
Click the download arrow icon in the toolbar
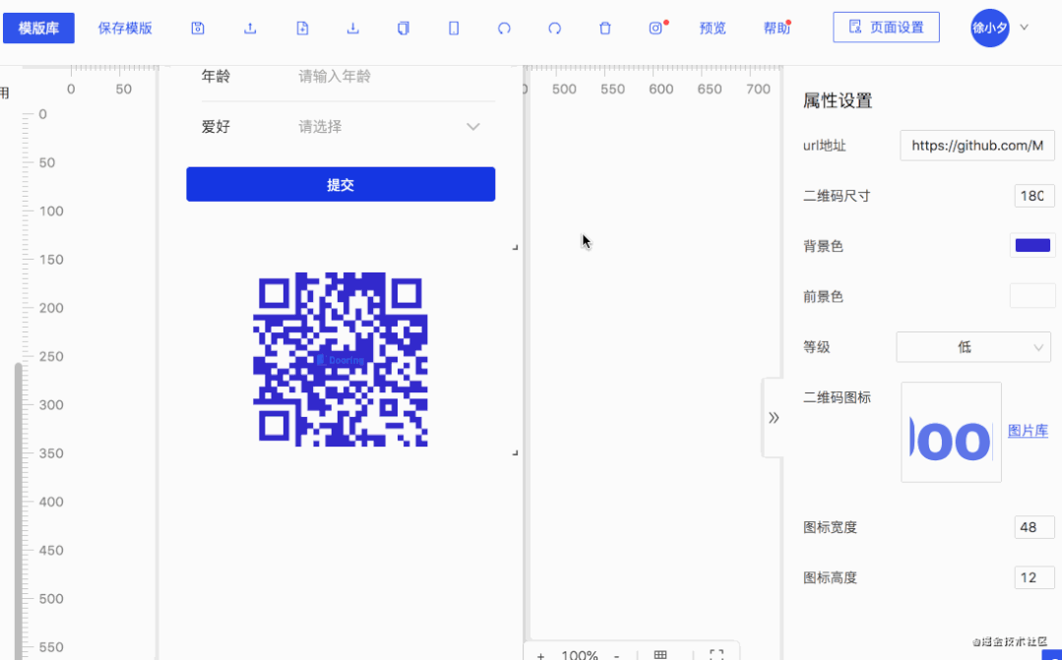click(353, 28)
